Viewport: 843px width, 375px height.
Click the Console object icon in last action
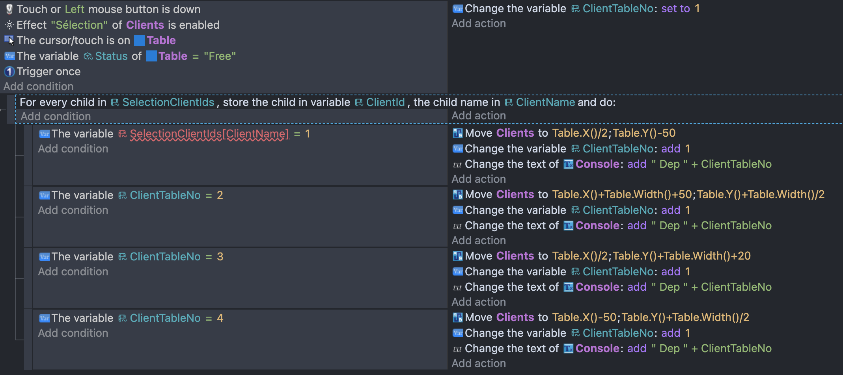pos(569,349)
